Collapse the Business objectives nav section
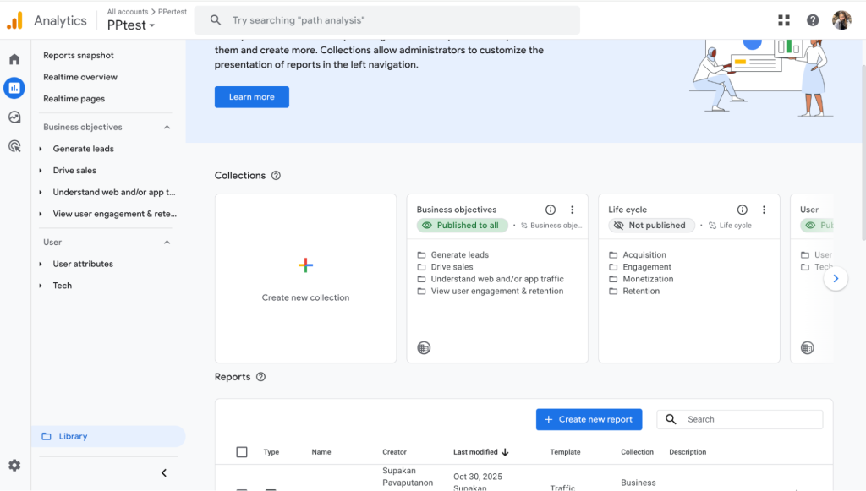This screenshot has width=866, height=491. pyautogui.click(x=167, y=128)
